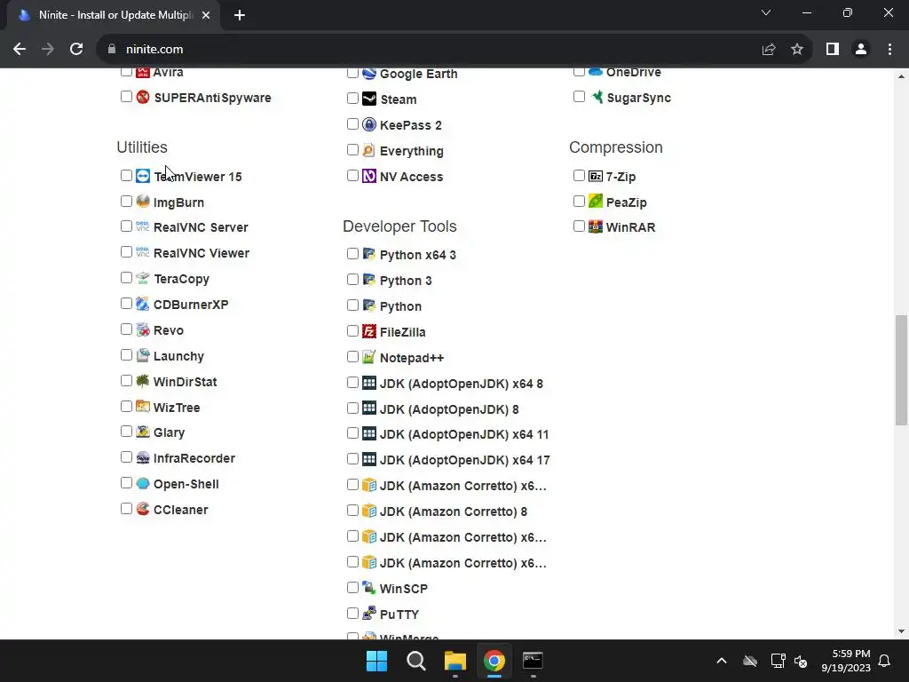909x682 pixels.
Task: Click the ImgBurn disc icon
Action: click(143, 202)
